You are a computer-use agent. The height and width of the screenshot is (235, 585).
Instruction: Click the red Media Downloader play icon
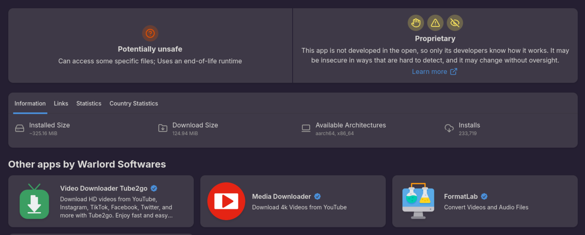(226, 201)
